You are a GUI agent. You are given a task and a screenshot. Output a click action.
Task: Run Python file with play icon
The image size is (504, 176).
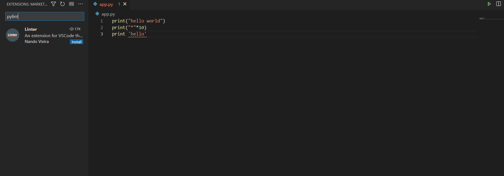(489, 4)
